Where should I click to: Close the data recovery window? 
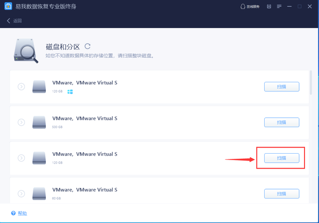(x=310, y=6)
